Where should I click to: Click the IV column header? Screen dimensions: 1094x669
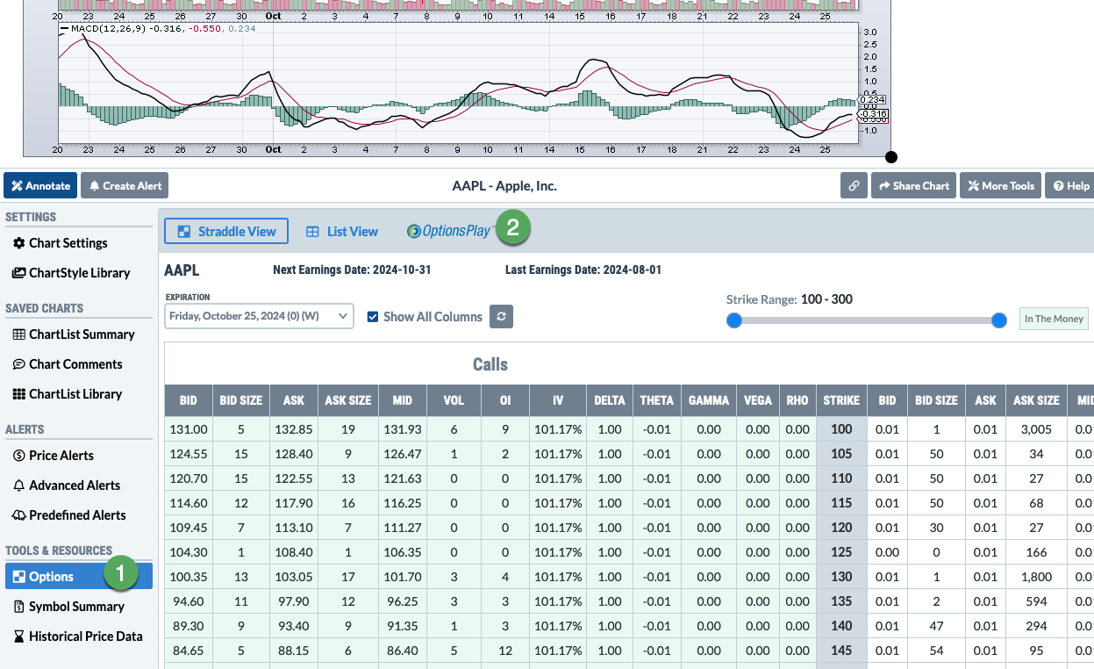tap(558, 400)
